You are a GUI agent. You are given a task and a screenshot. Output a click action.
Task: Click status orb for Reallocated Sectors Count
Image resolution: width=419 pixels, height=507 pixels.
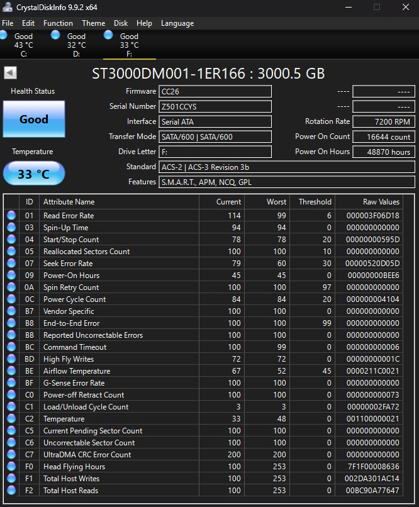click(11, 251)
